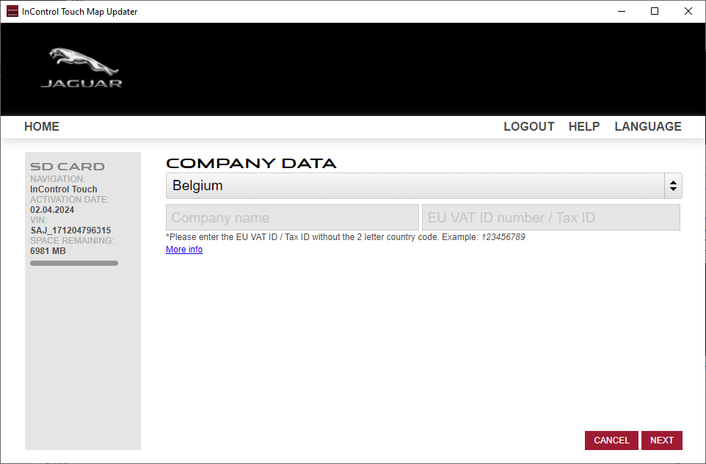Click the SD card space remaining bar

74,263
